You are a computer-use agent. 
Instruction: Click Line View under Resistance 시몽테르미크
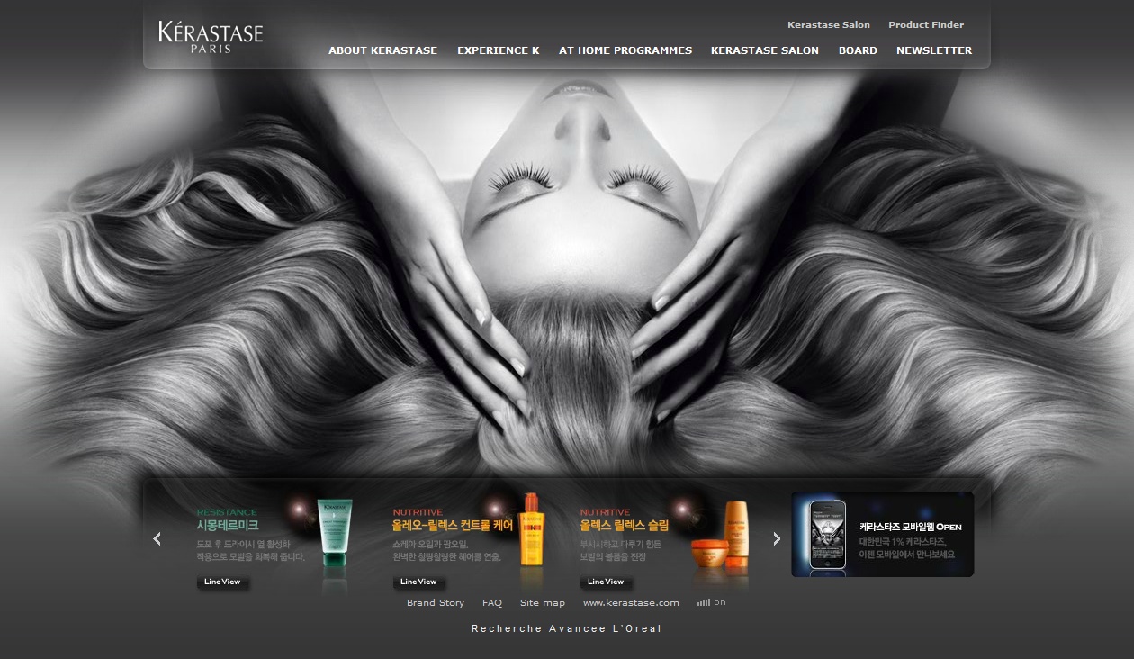[x=222, y=582]
